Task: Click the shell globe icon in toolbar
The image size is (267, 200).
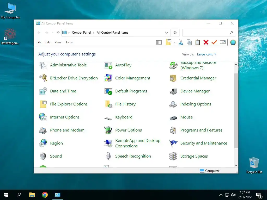Action: point(233,42)
